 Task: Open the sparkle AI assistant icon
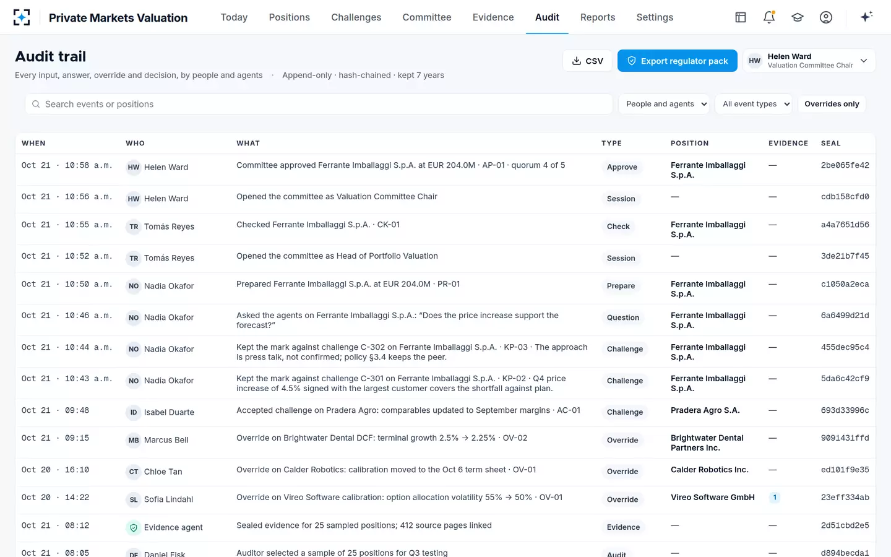click(x=866, y=17)
